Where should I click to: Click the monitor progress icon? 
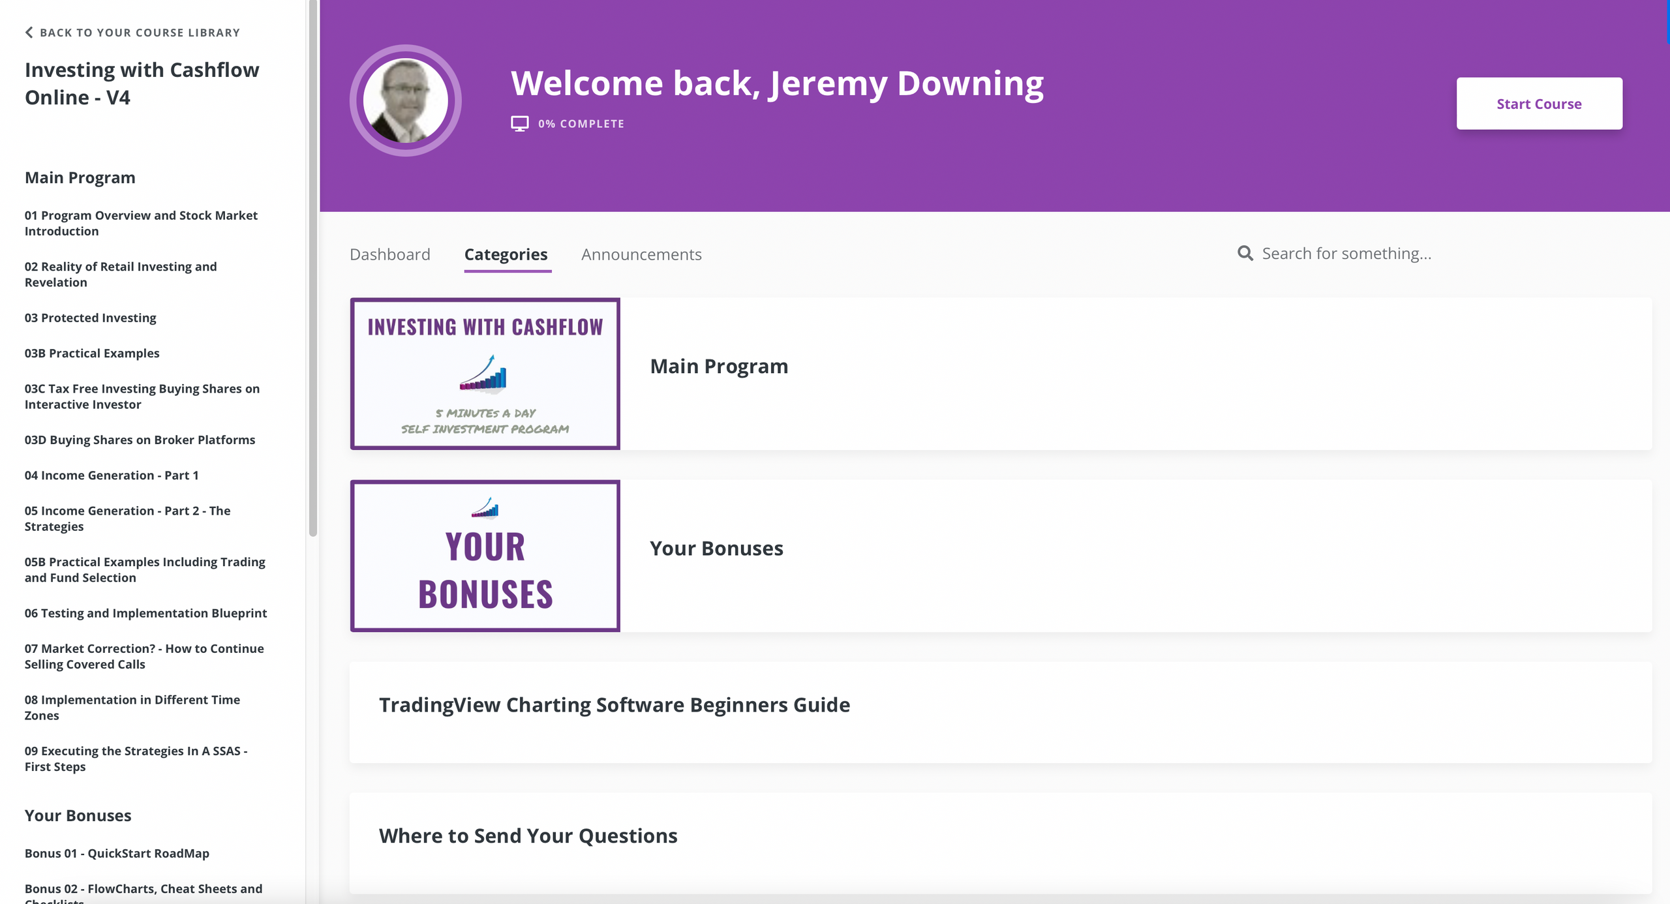click(x=519, y=123)
